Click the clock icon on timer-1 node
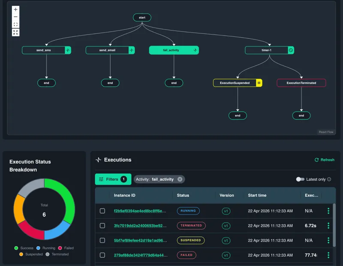Image resolution: width=343 pixels, height=266 pixels. point(291,50)
